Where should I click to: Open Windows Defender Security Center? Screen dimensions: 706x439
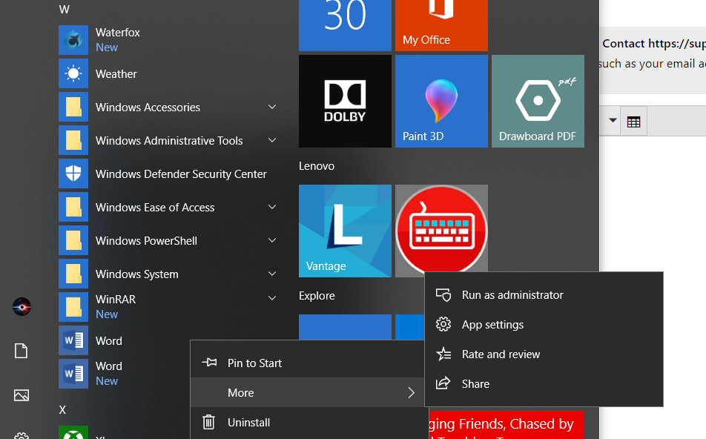[180, 174]
